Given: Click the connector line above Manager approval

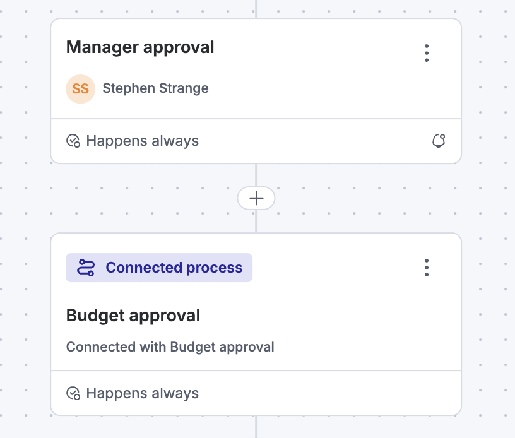Looking at the screenshot, I should (x=256, y=8).
